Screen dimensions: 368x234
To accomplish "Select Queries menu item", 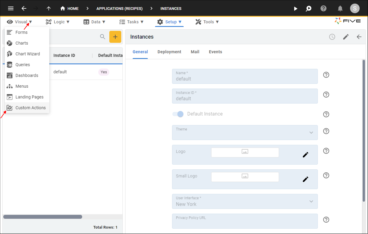I will (27, 65).
